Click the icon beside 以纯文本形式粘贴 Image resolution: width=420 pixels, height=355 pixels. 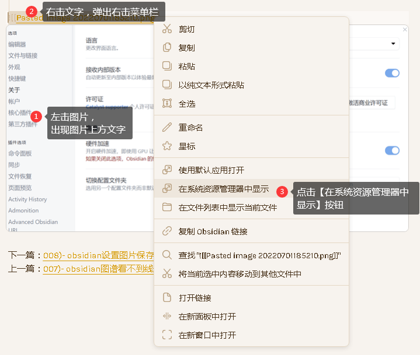(x=167, y=85)
